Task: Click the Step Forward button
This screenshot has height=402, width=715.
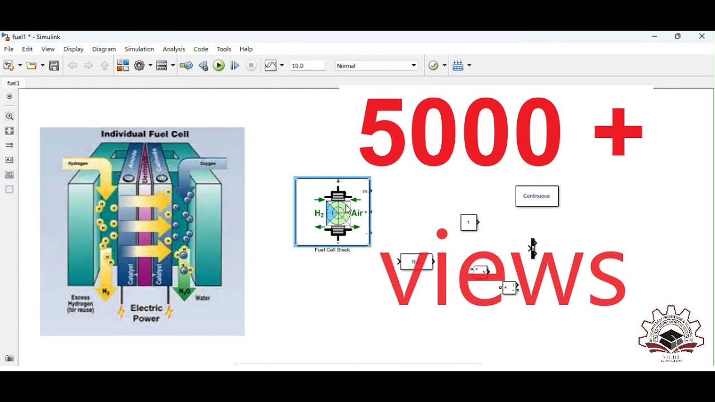Action: point(235,66)
